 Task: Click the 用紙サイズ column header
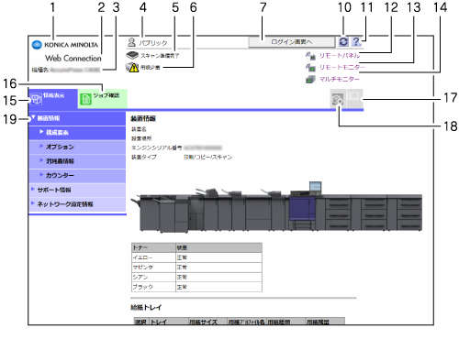[x=207, y=322]
